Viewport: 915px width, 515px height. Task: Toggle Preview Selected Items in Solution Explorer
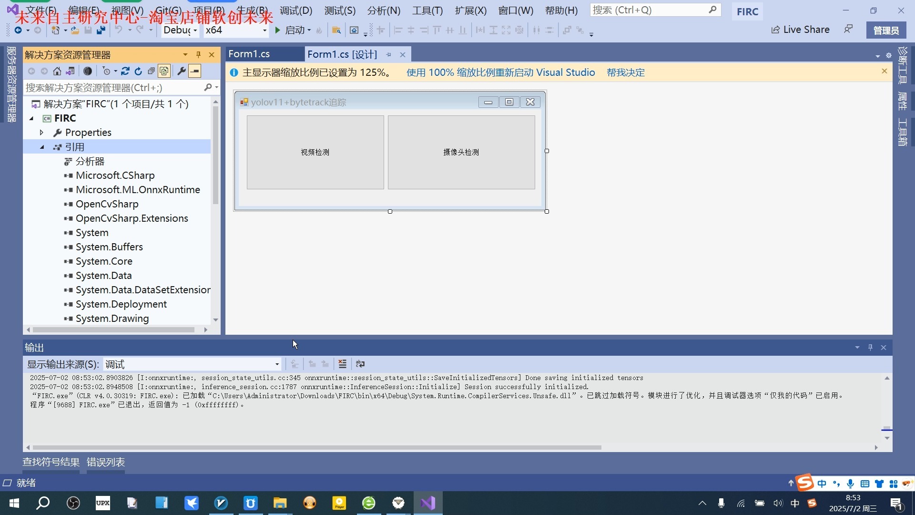pos(164,71)
